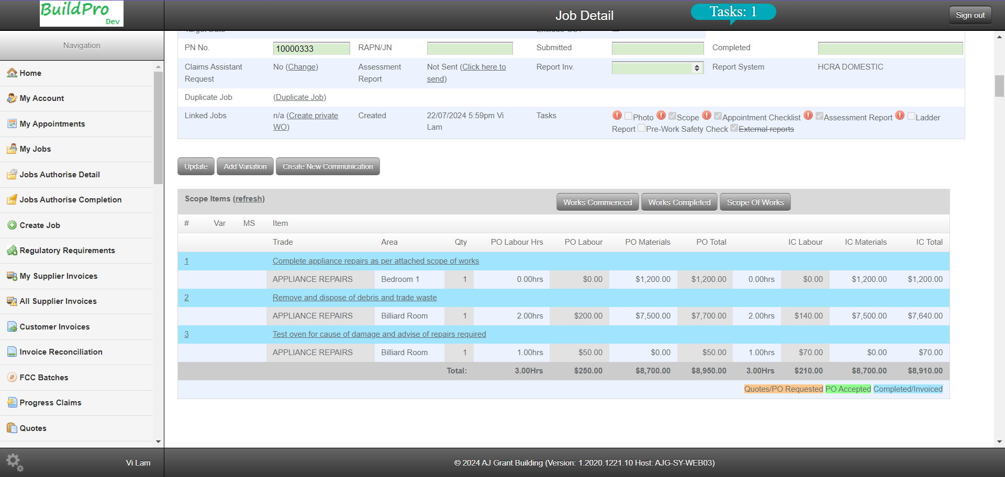
Task: Click the RAPN/JN input field
Action: click(x=470, y=49)
